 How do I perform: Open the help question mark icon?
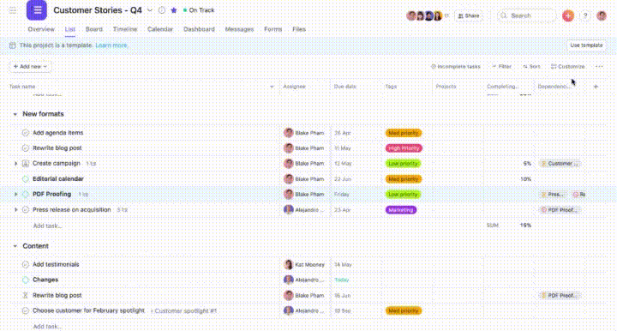[585, 15]
